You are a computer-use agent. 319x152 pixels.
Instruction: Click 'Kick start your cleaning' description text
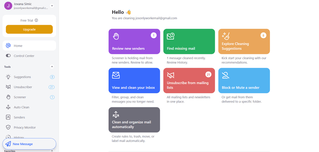pos(244,60)
